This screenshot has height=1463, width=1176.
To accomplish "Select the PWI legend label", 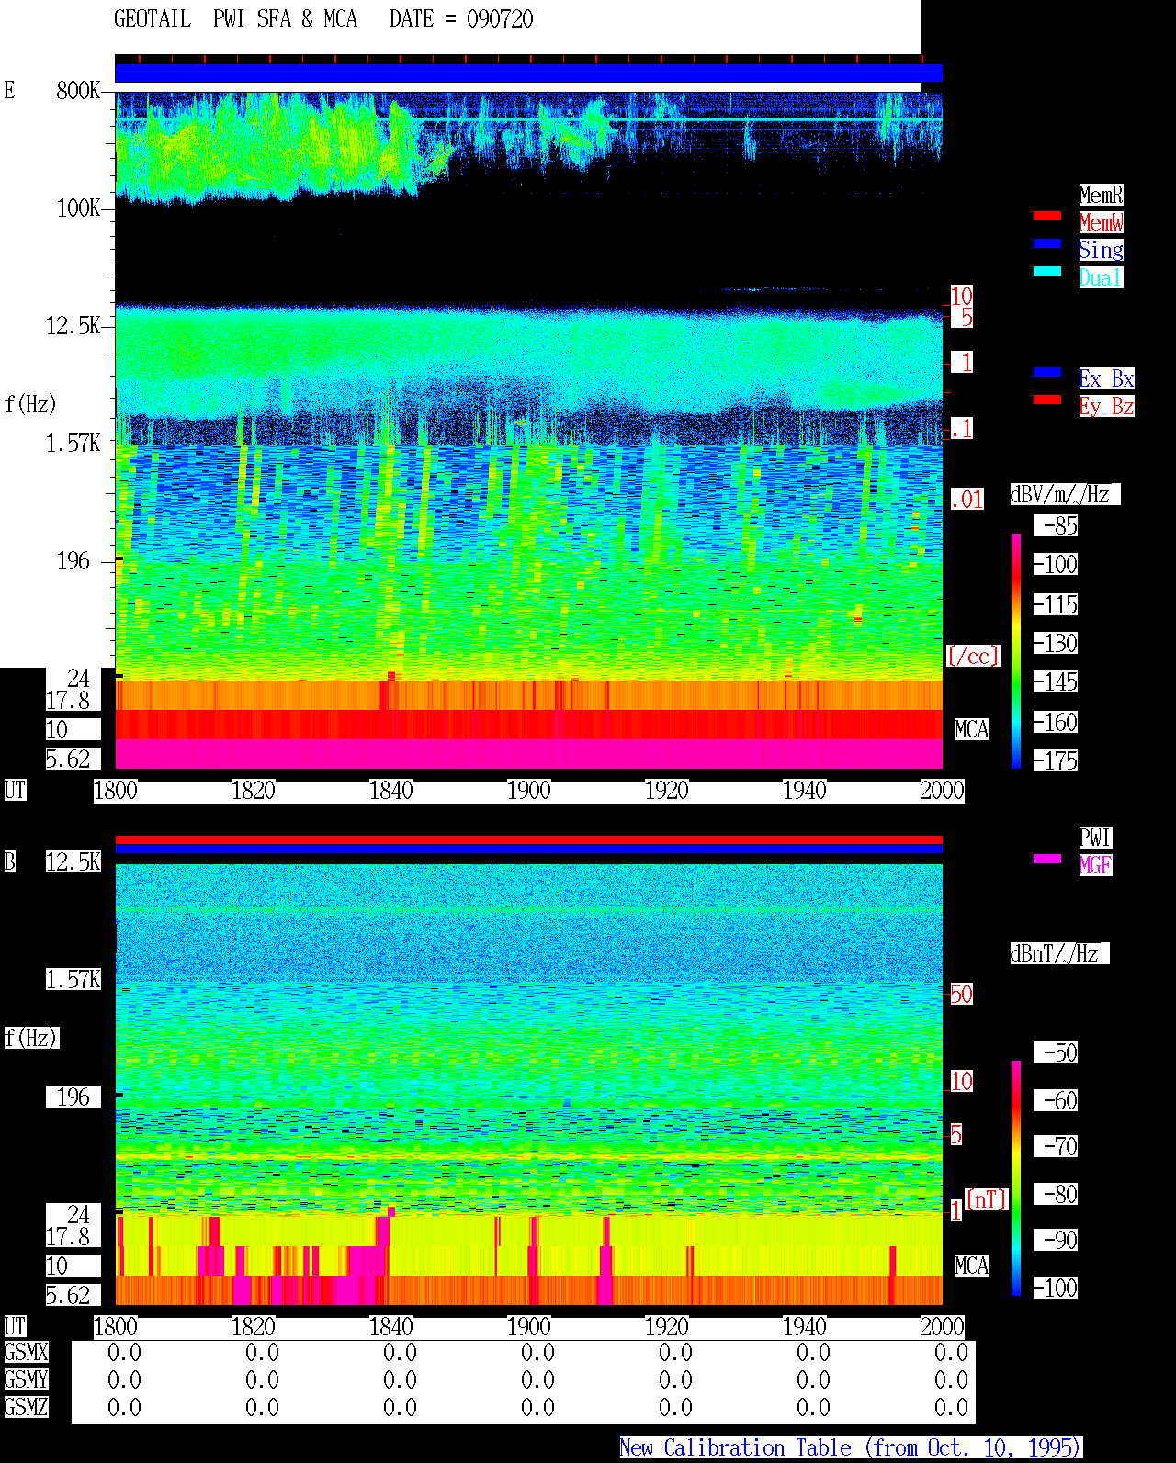I will [1095, 838].
